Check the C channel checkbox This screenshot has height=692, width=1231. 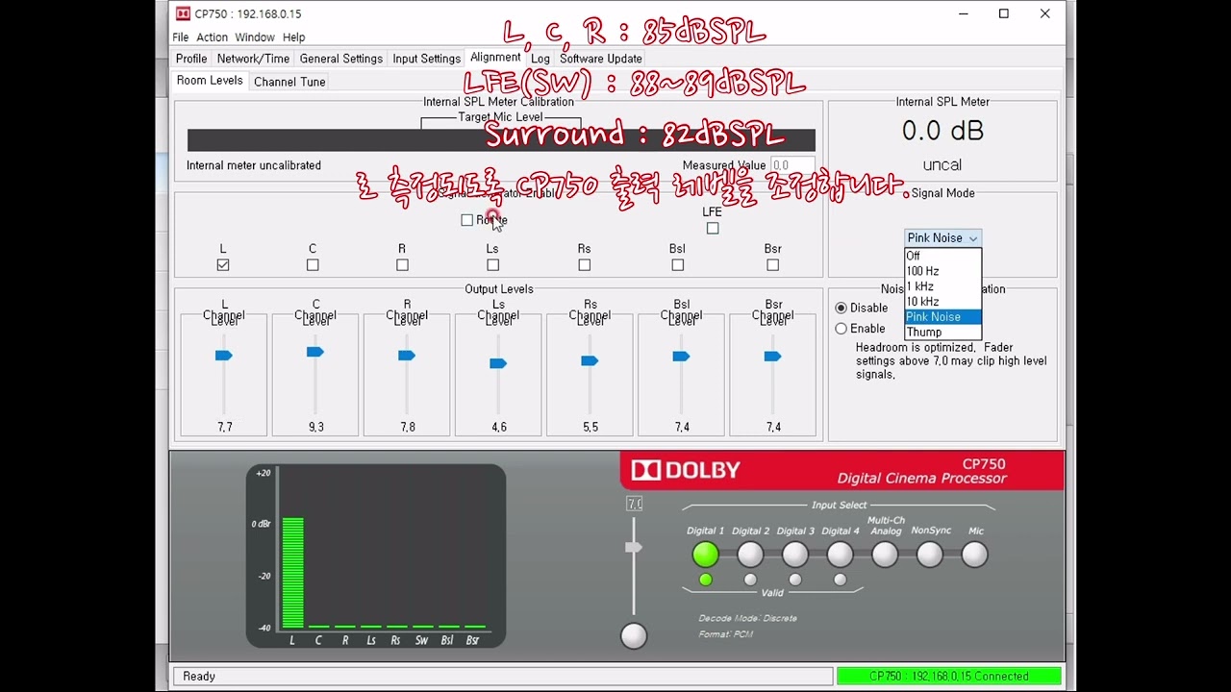[313, 265]
